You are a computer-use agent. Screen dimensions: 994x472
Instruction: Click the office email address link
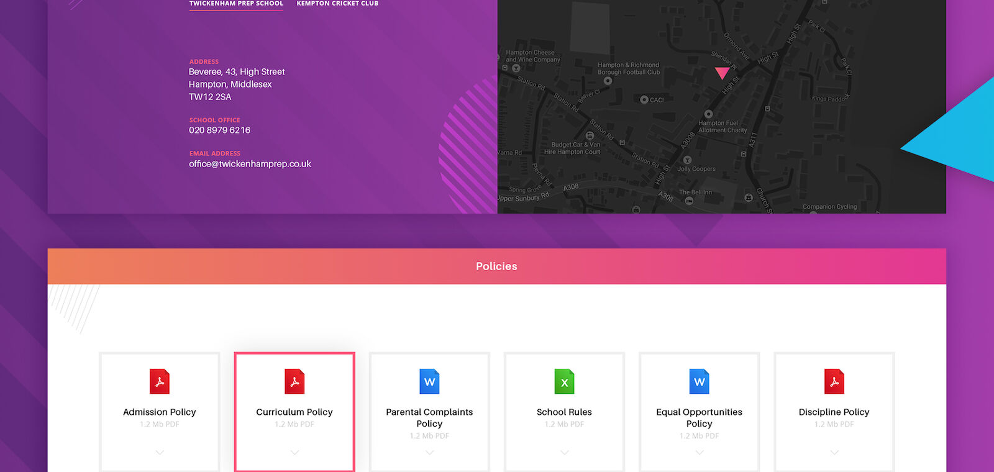tap(250, 164)
